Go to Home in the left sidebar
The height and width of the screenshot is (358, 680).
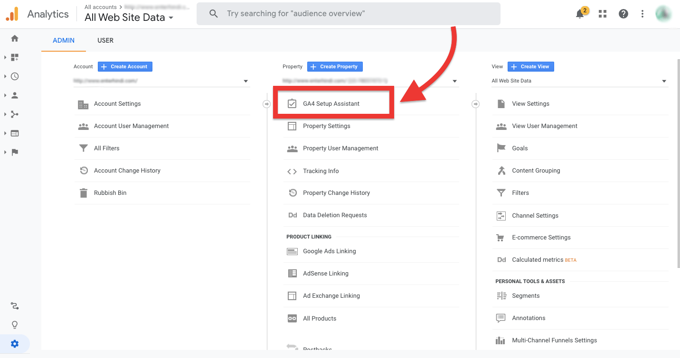[15, 38]
